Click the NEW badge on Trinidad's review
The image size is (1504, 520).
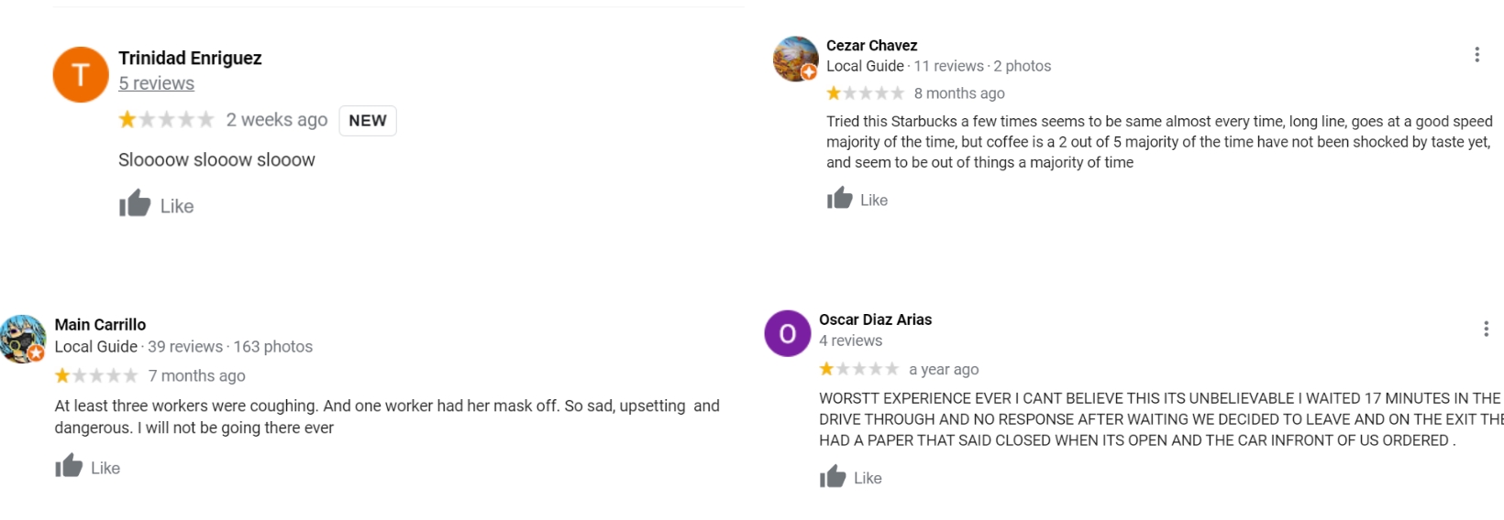(368, 121)
